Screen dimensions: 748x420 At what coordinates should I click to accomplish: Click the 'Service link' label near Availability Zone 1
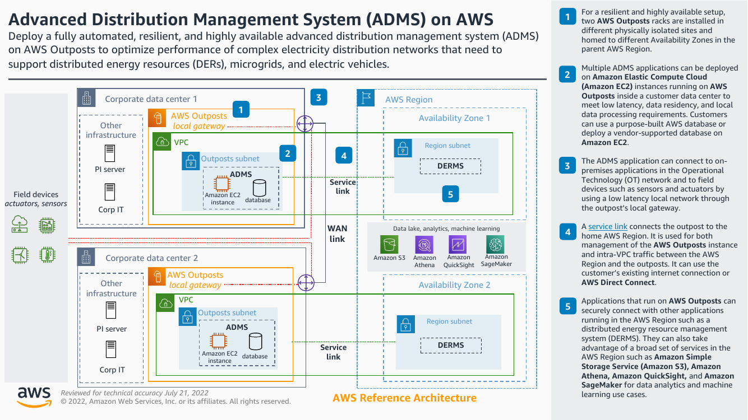[343, 186]
